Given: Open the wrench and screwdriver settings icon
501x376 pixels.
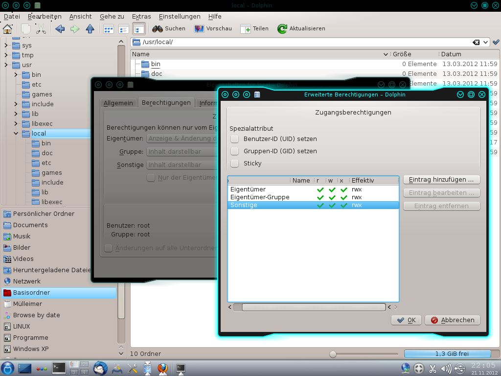Looking at the screenshot, I should (132, 368).
